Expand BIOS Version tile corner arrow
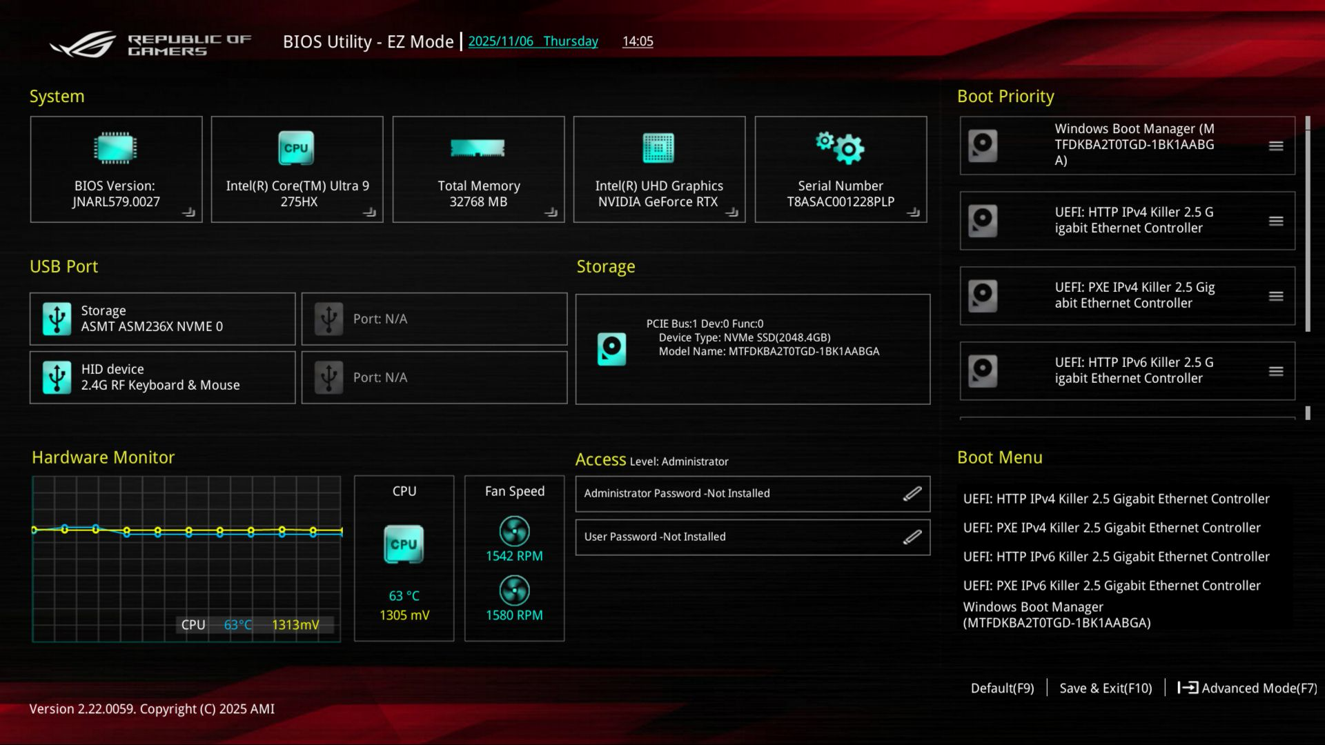 click(x=188, y=212)
